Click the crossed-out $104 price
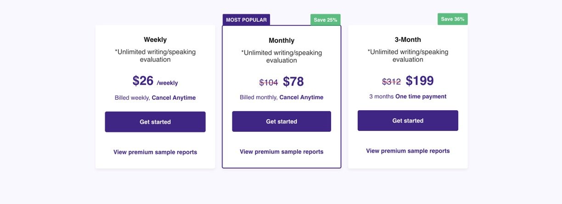This screenshot has height=204, width=562. coord(269,83)
